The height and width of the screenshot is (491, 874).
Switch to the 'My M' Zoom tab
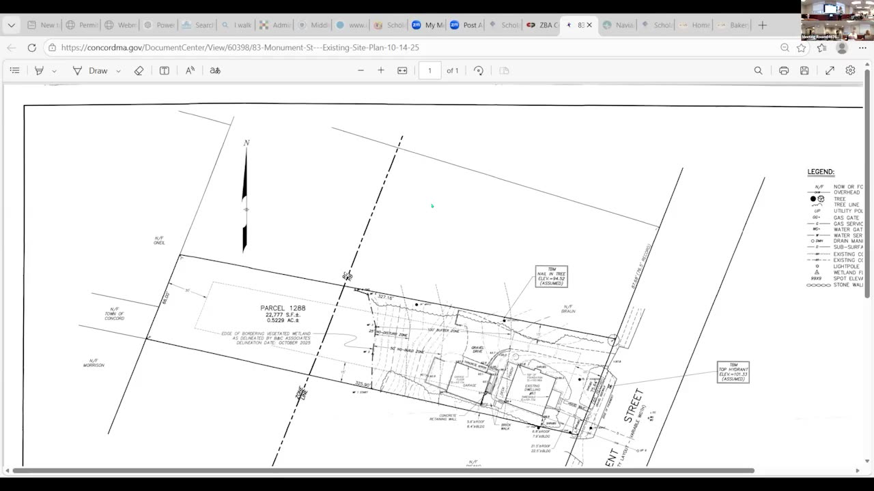click(428, 25)
